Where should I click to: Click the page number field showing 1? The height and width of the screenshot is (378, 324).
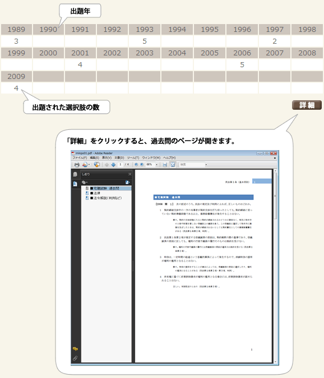121,165
